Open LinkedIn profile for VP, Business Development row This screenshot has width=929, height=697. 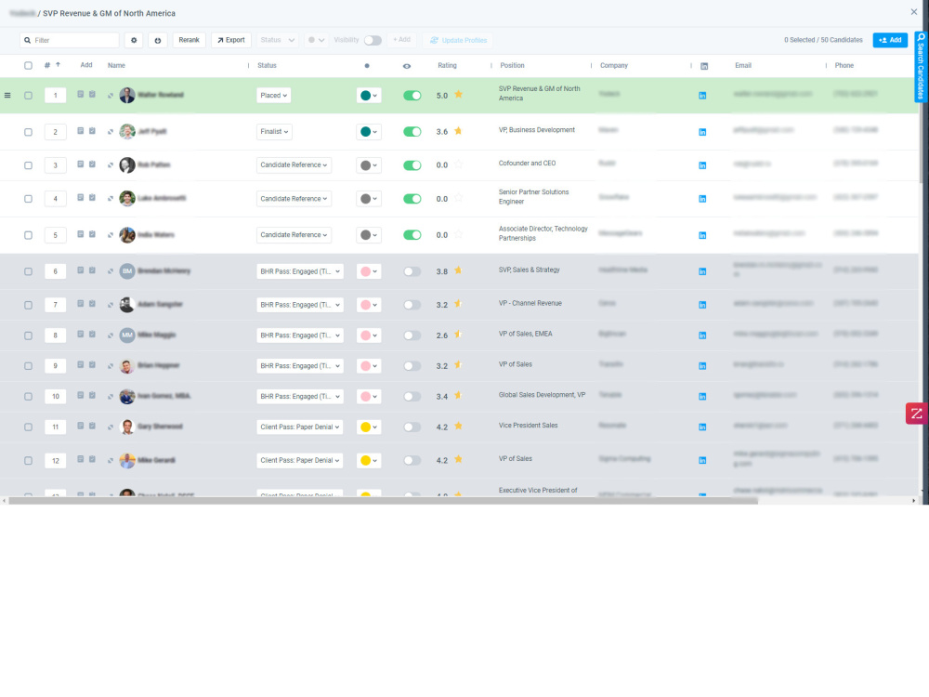point(702,132)
